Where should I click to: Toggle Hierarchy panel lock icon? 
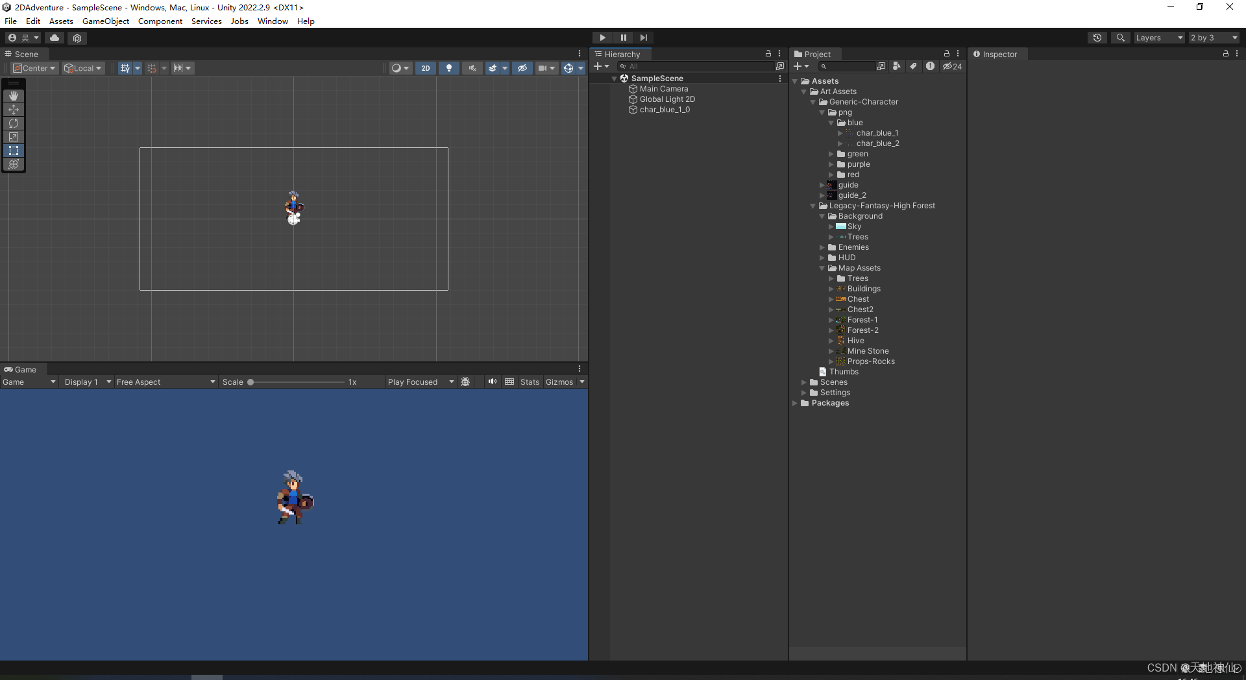click(x=768, y=54)
